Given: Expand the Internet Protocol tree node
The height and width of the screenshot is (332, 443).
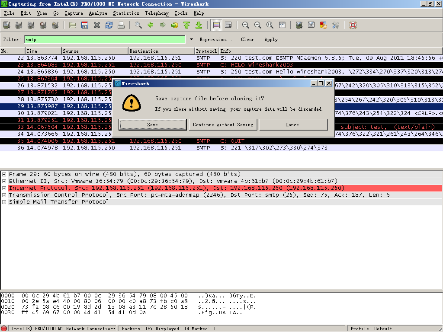Looking at the screenshot, I should coord(4,188).
